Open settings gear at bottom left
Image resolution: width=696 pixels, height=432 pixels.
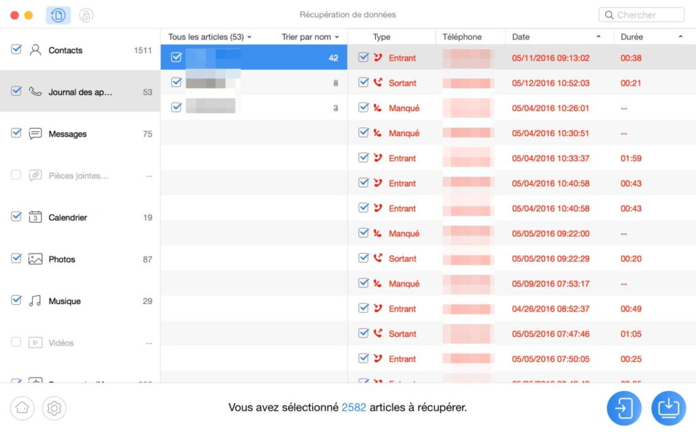54,408
